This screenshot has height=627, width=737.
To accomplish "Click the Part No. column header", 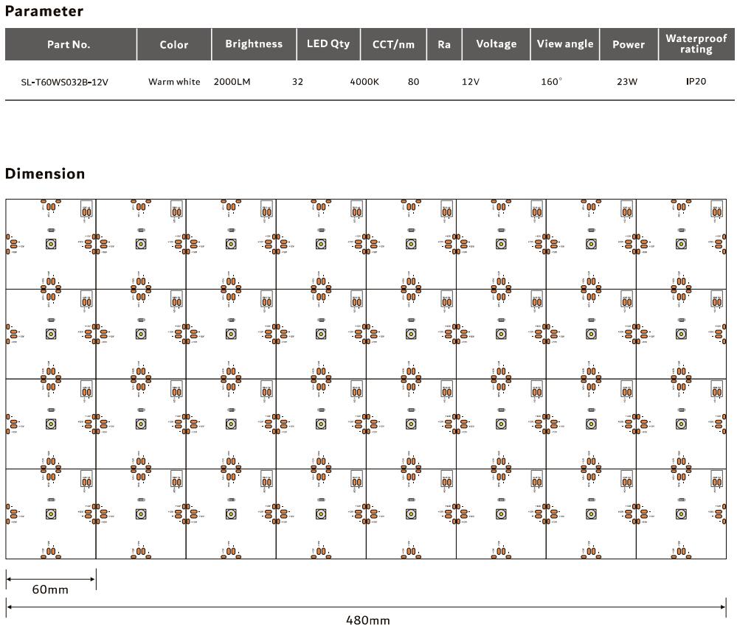I will pyautogui.click(x=69, y=44).
